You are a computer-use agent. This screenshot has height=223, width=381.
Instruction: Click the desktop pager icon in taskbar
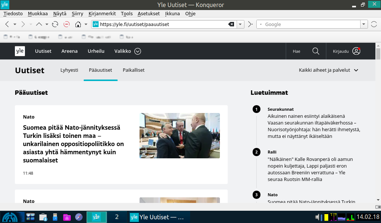tap(31, 217)
